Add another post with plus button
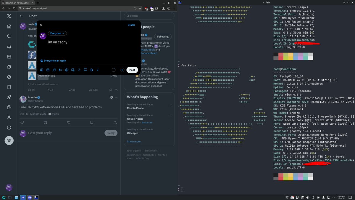This screenshot has width=355, height=200. tap(122, 70)
